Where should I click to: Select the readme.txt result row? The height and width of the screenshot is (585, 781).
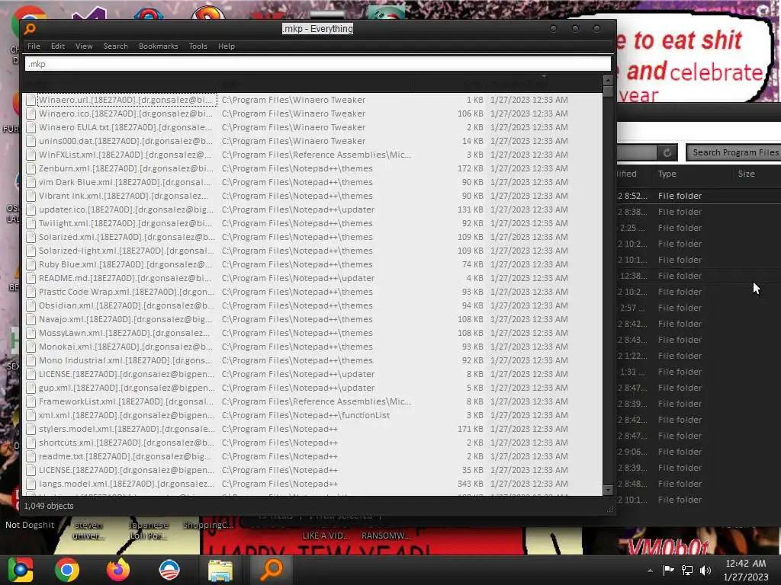click(313, 456)
